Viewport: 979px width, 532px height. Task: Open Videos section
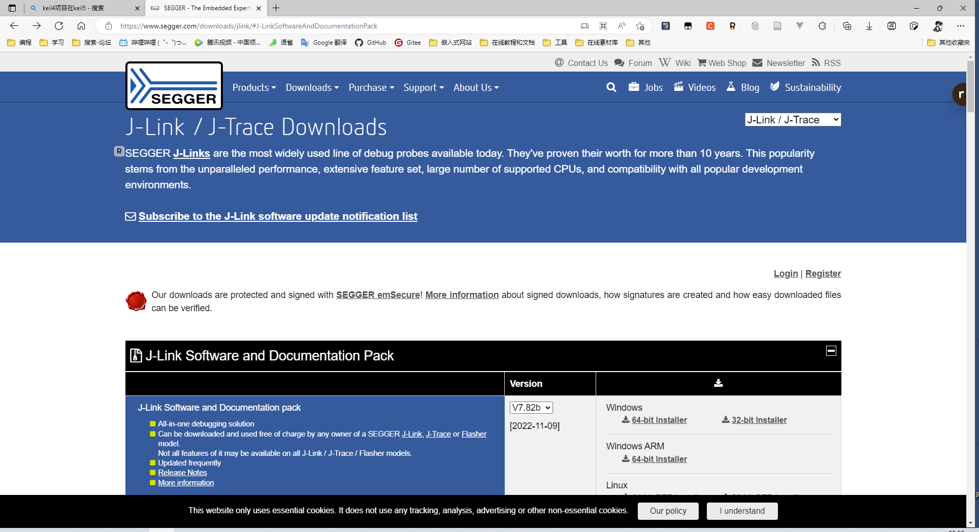[x=695, y=87]
